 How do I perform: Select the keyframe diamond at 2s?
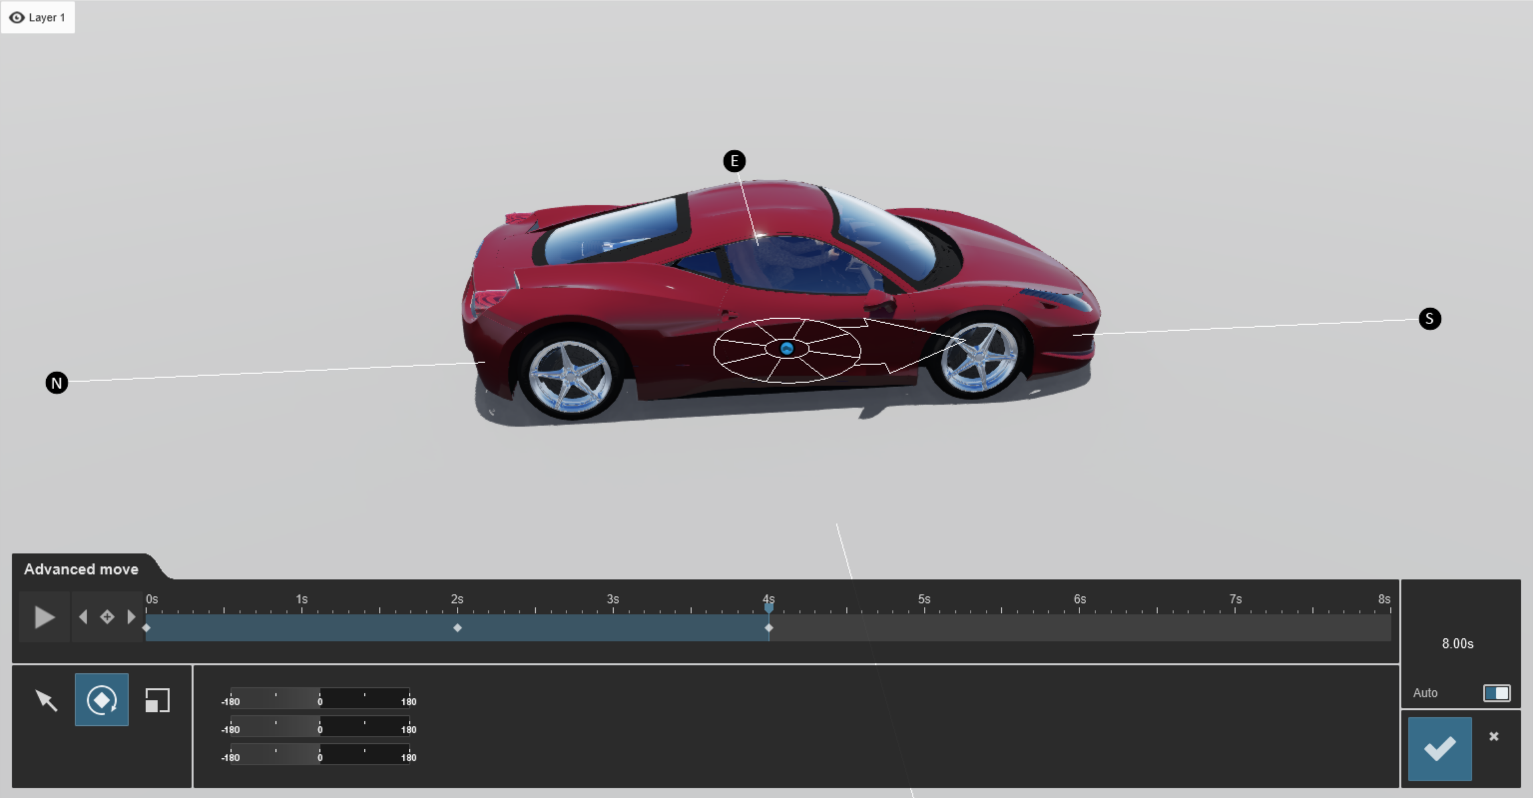click(457, 628)
